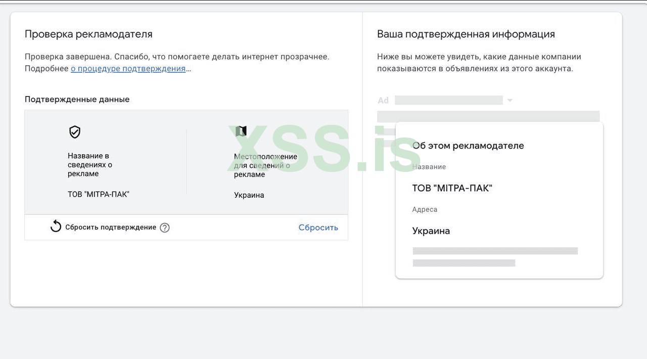
Task: Click the Адреса label in card
Action: 425,209
